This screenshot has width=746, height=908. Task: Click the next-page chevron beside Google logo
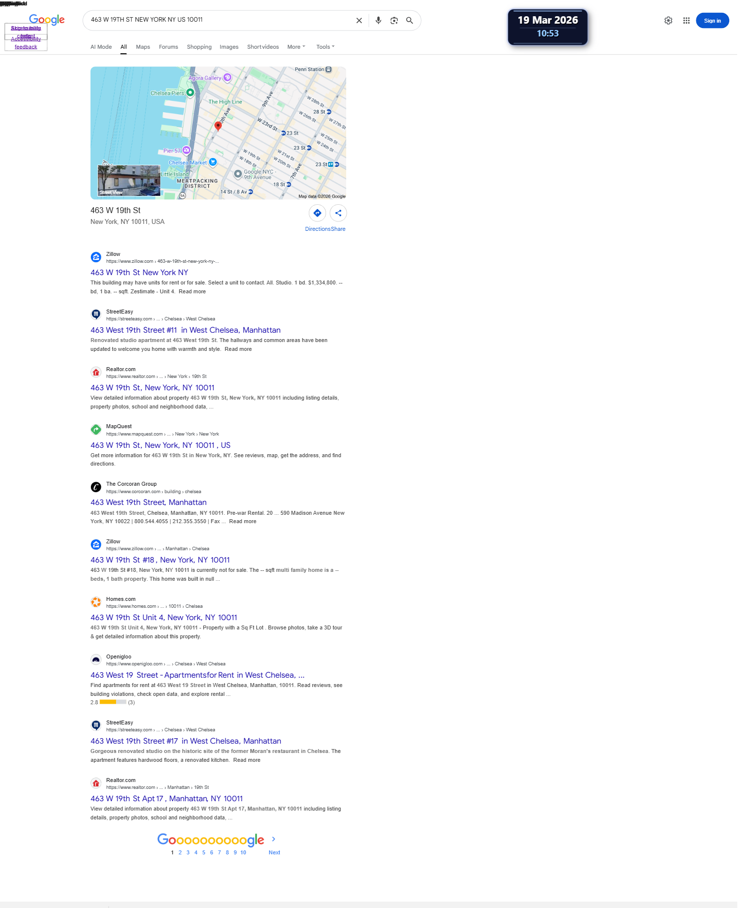tap(274, 839)
